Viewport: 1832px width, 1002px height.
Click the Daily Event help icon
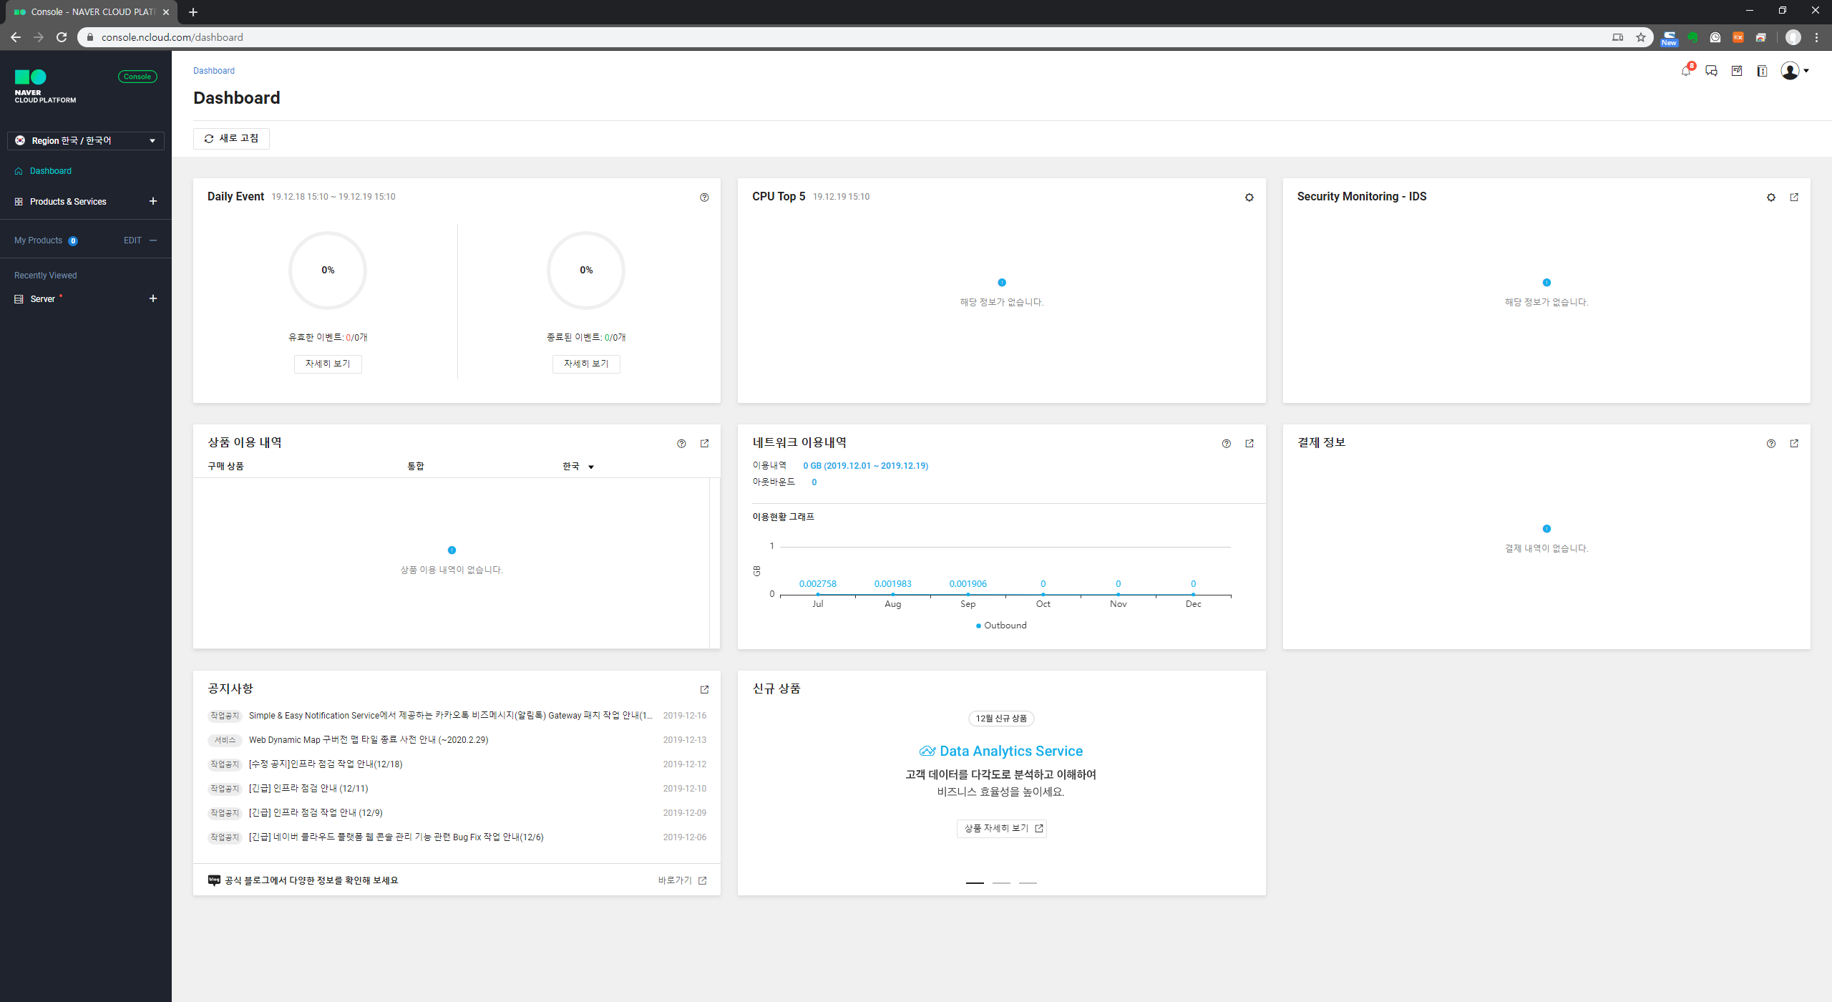(704, 198)
